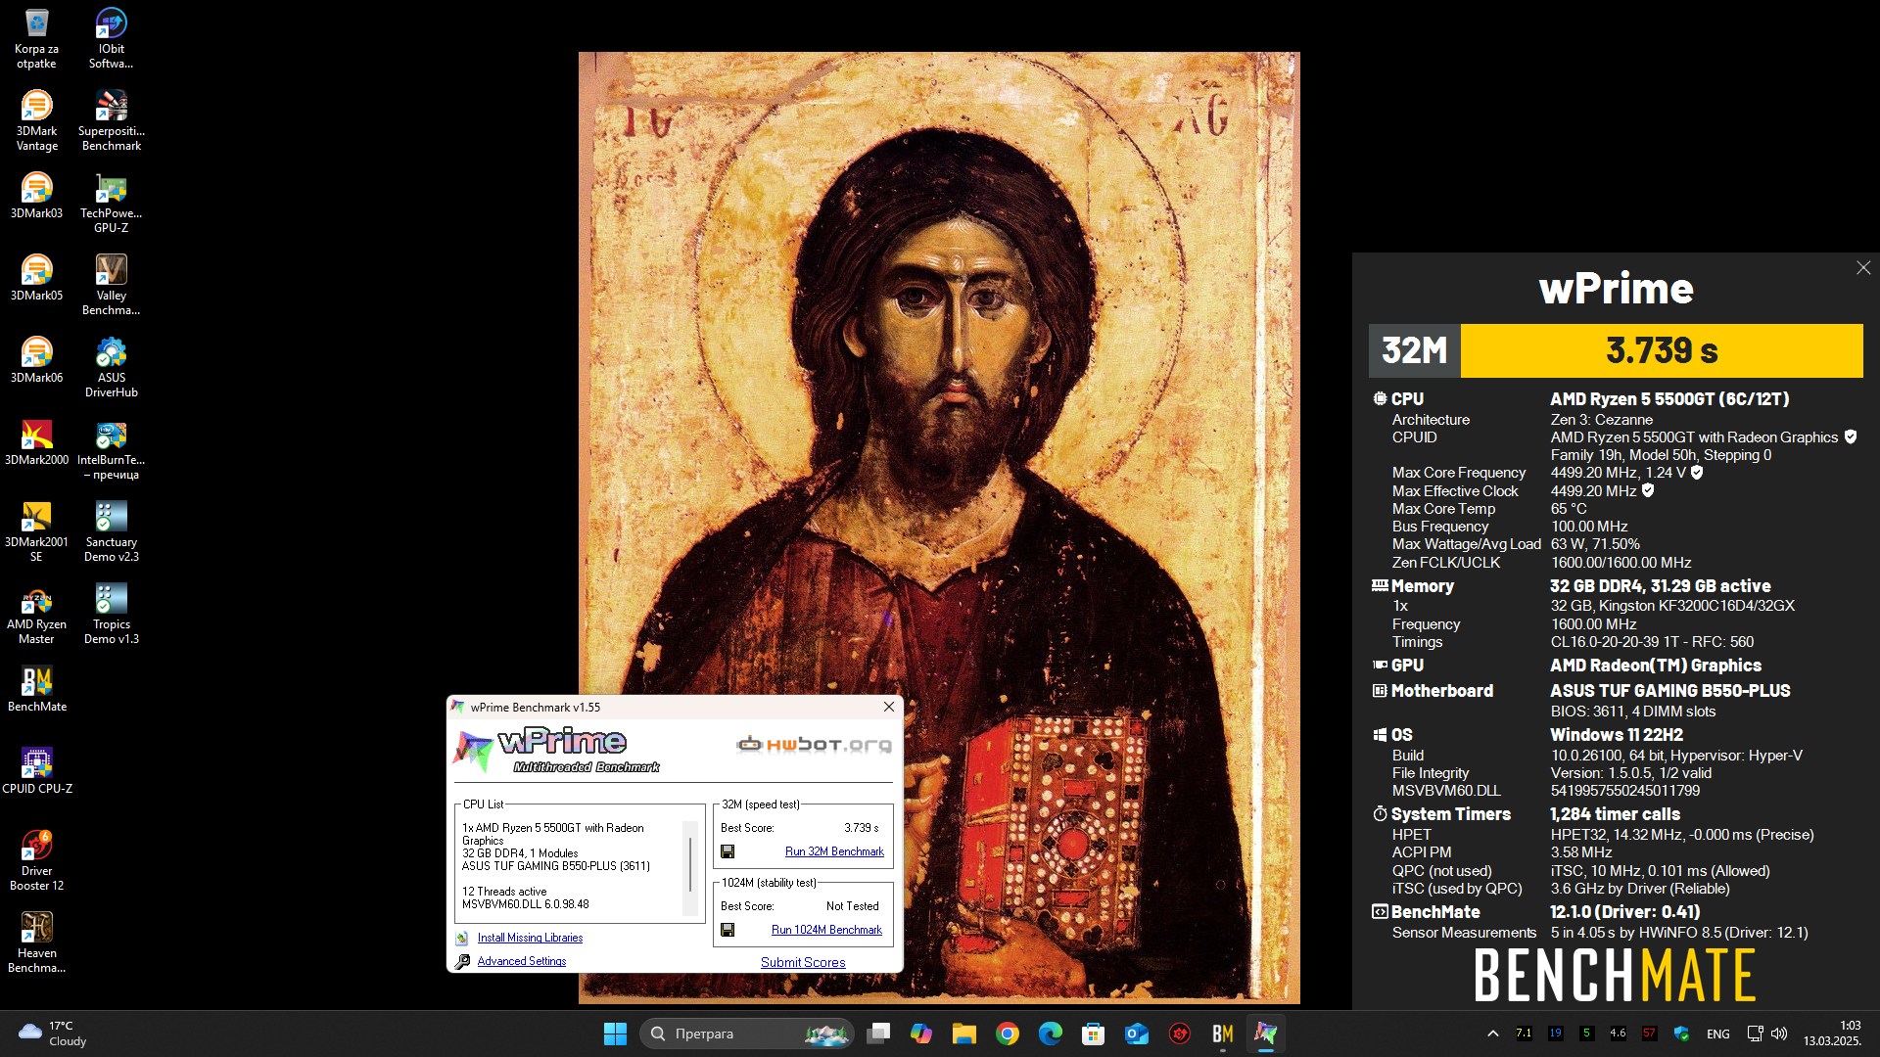Open Outlook from the taskbar

tap(1136, 1034)
